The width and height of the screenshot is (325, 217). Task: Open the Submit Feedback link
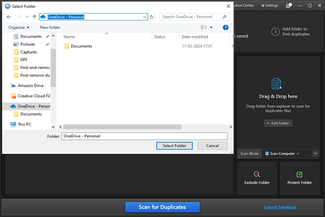click(x=280, y=207)
